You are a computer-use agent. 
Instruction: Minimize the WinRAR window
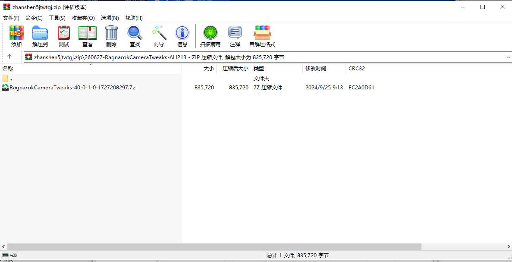click(x=463, y=7)
